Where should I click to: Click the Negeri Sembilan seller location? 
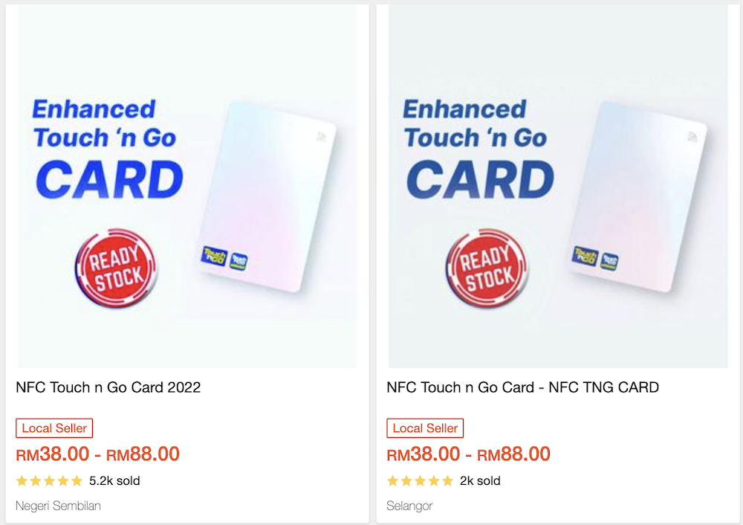click(x=58, y=506)
